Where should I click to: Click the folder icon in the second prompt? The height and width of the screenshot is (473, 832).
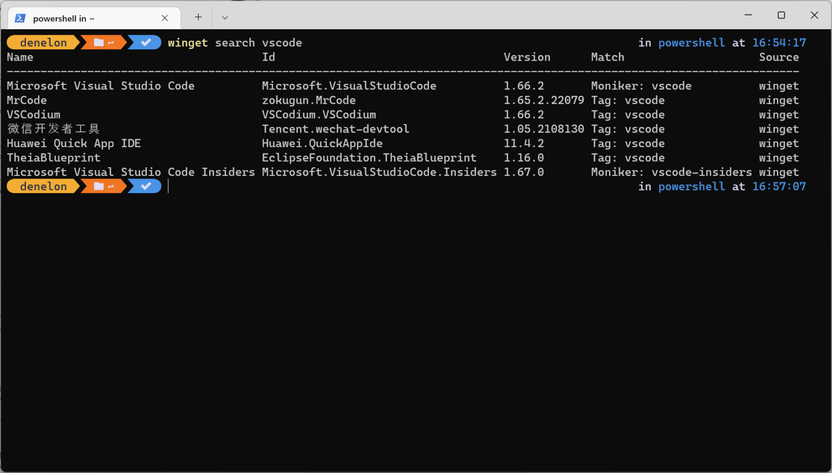point(99,186)
